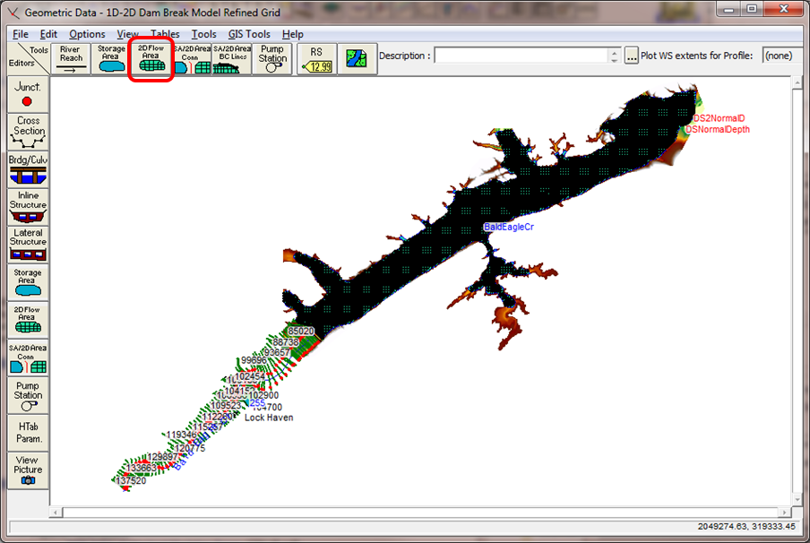Open the View Picture tool
This screenshot has width=810, height=543.
point(28,470)
